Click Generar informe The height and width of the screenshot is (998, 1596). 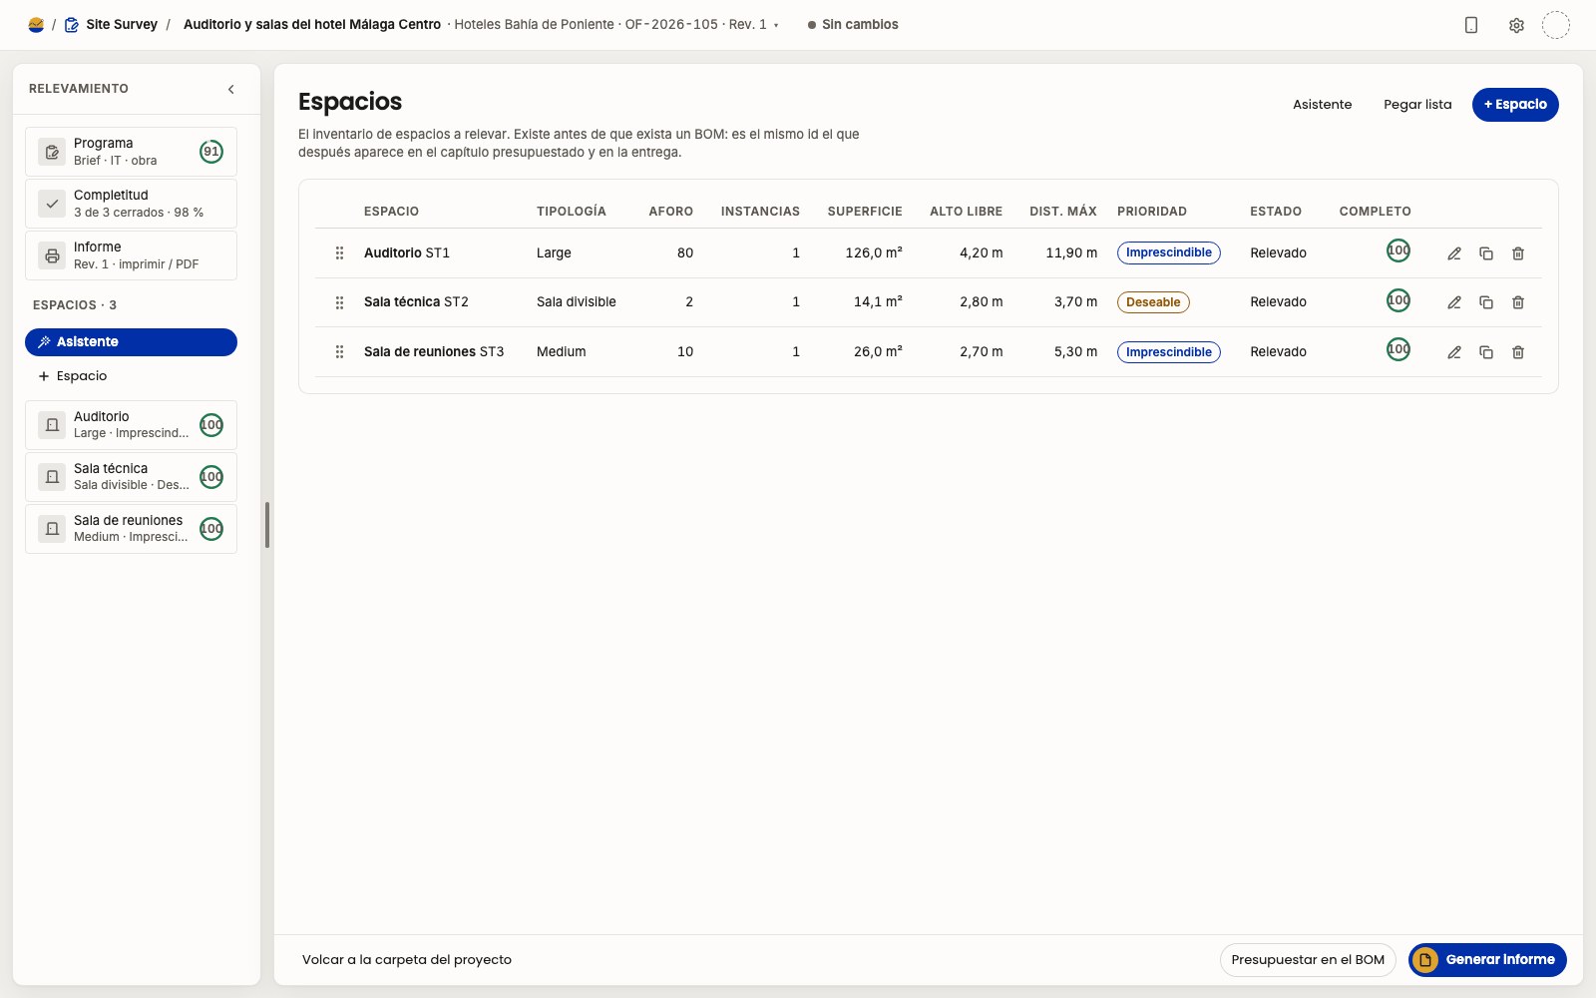click(1487, 960)
